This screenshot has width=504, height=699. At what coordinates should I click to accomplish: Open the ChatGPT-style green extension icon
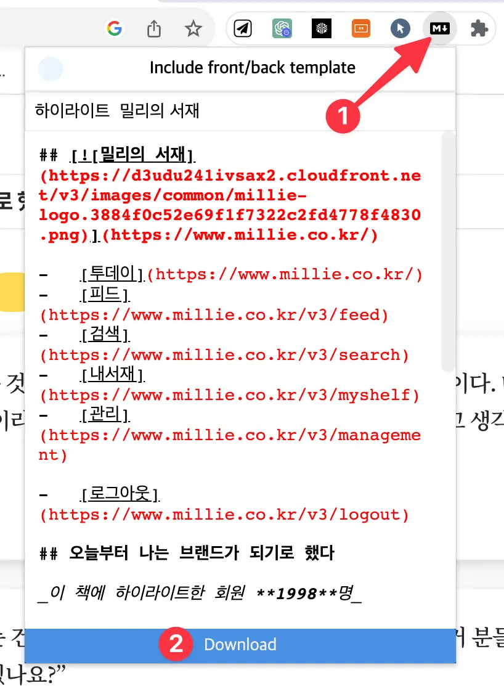[x=282, y=28]
